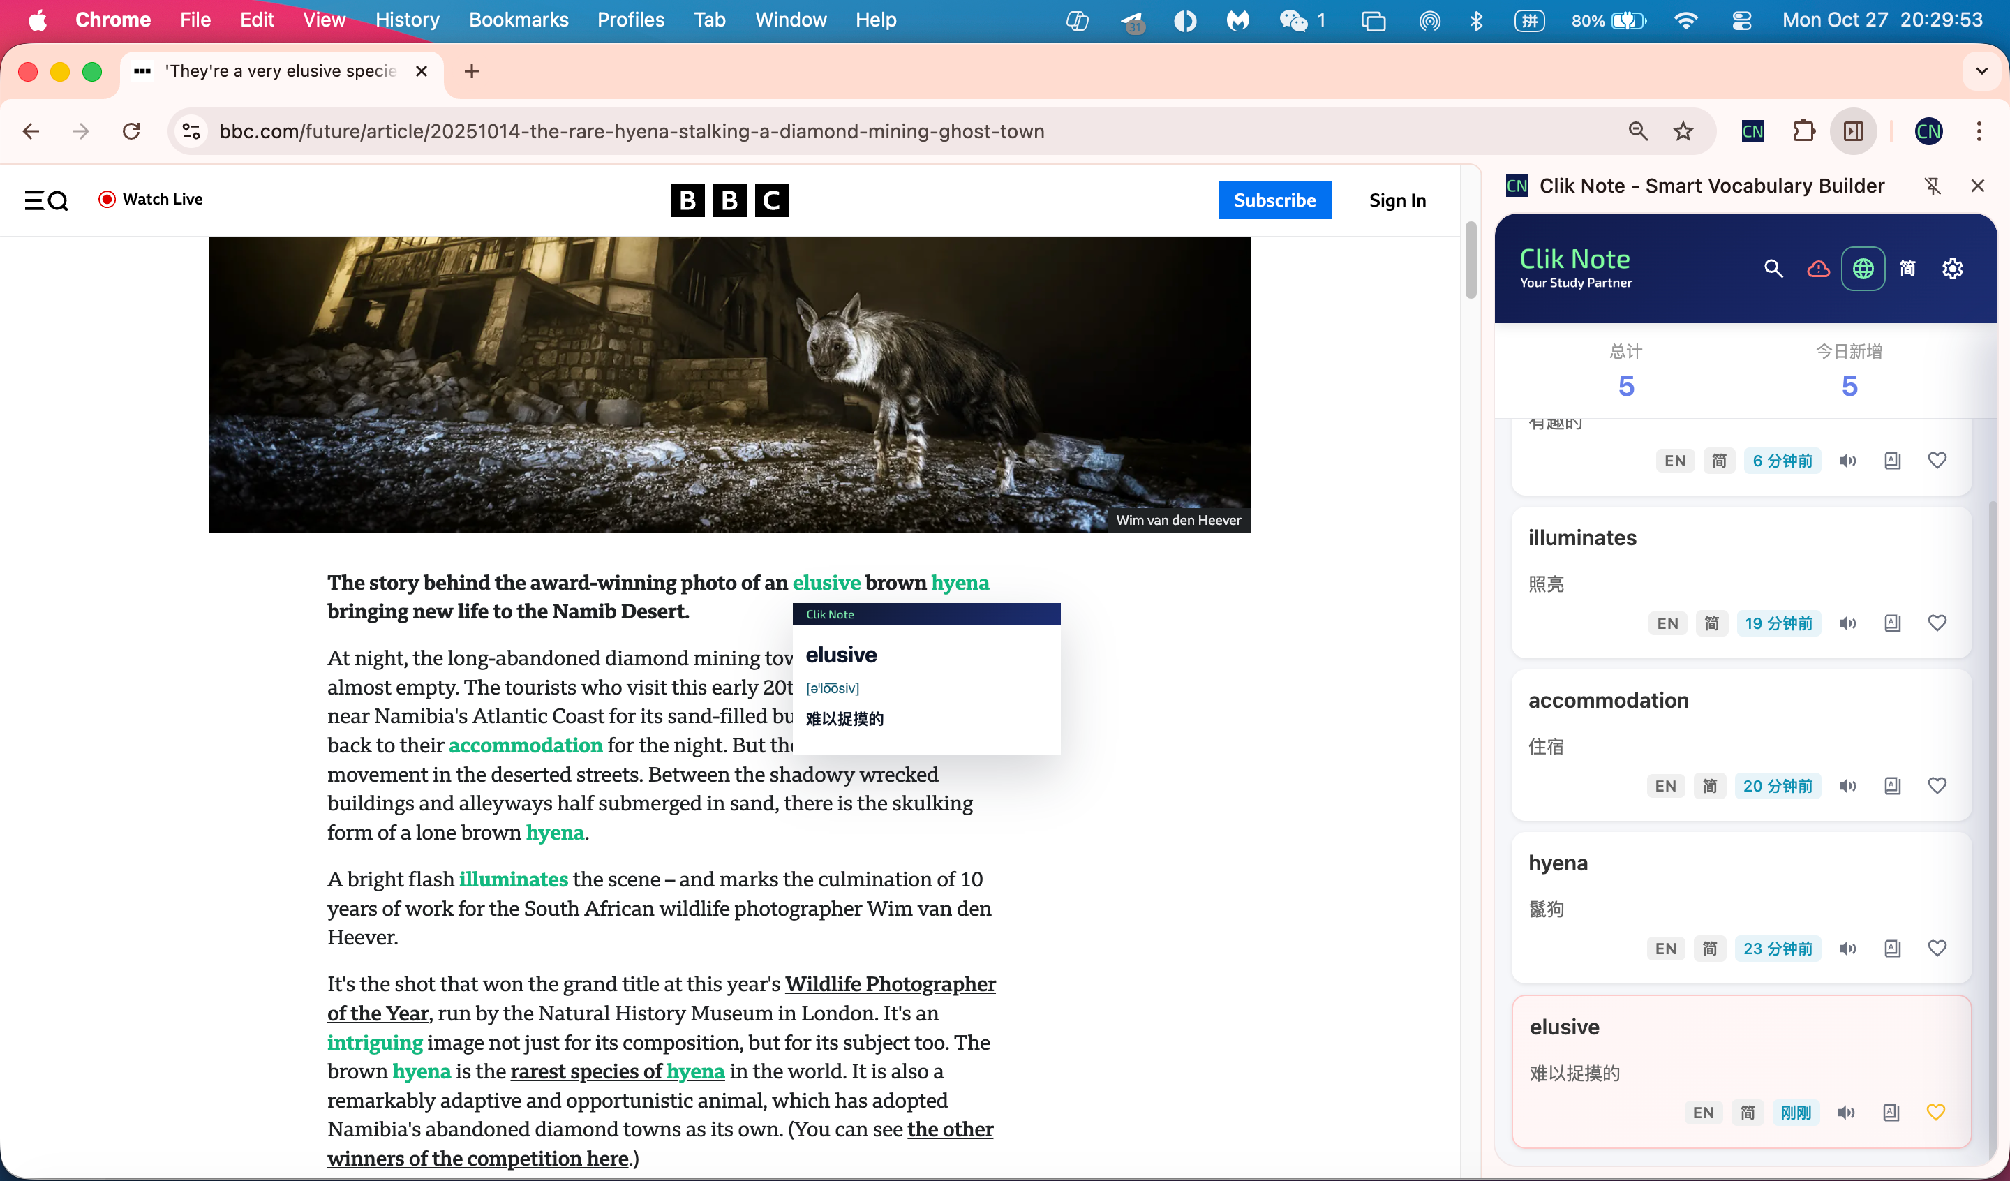Open the Wildlife Photographer of the Year link

(x=890, y=984)
